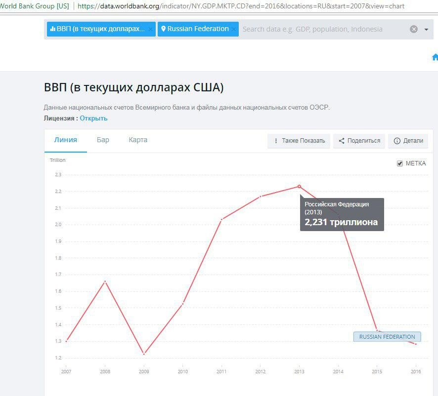This screenshot has height=396, width=438.
Task: Click the 2008 peak data point
Action: 105,281
